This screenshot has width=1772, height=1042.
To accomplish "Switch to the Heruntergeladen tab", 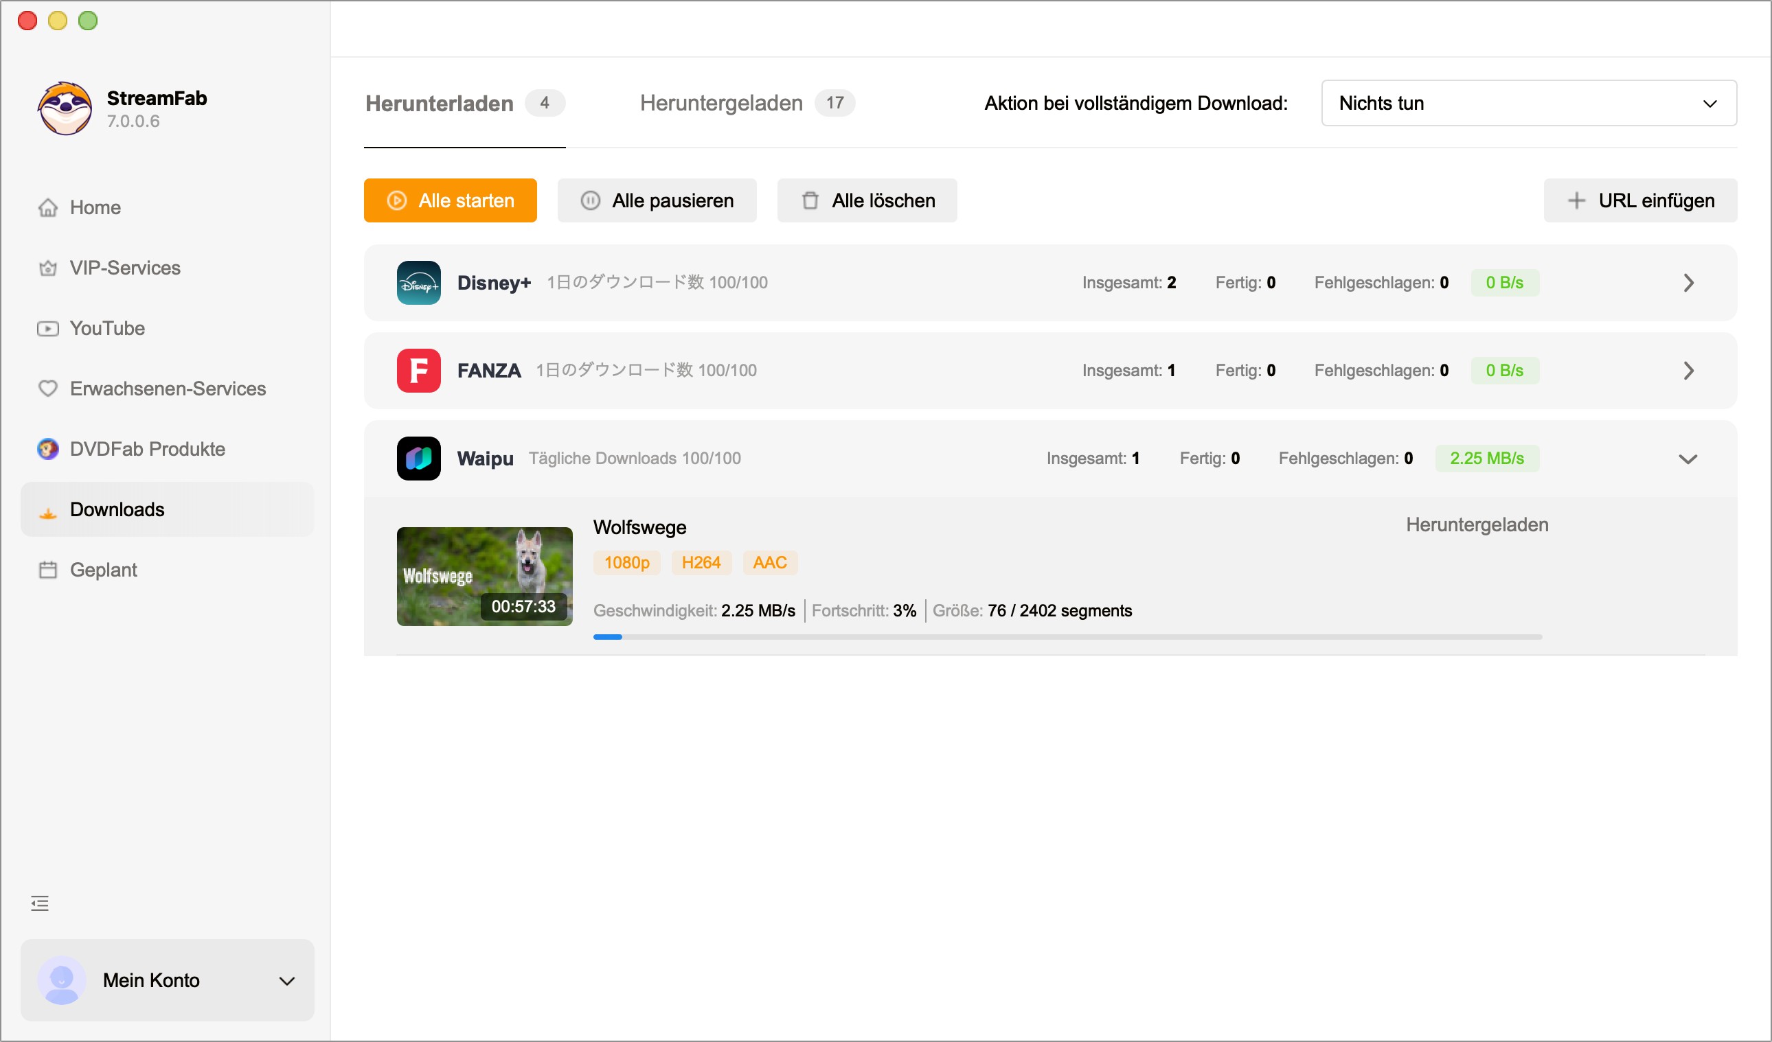I will coord(721,103).
